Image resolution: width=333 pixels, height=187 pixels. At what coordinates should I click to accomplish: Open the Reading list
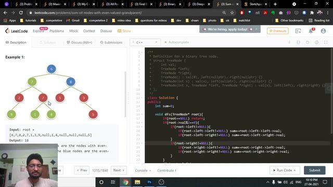(x=319, y=20)
